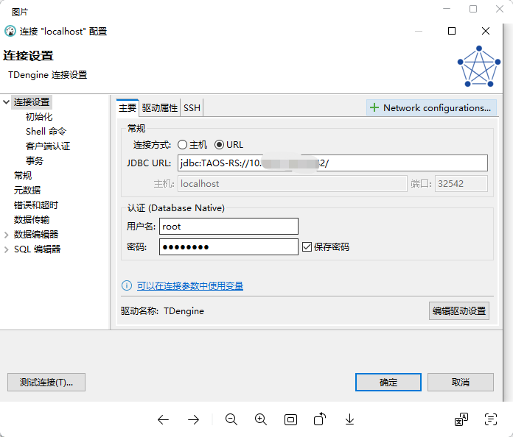Collapse the 连接设置 tree node
The width and height of the screenshot is (513, 437).
6,102
